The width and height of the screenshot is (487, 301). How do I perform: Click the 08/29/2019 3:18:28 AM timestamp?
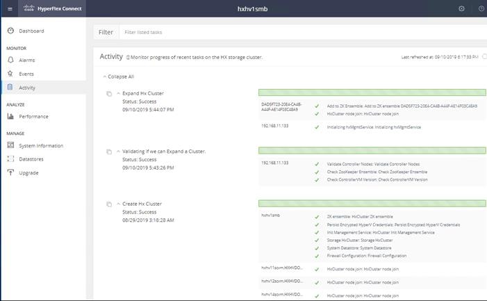148,220
